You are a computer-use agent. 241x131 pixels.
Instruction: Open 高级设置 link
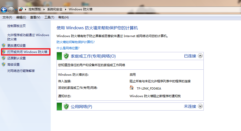point(13,65)
